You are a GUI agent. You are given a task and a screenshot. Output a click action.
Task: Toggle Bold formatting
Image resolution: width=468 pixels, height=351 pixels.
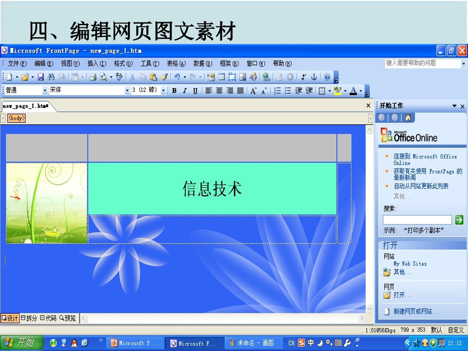click(175, 91)
